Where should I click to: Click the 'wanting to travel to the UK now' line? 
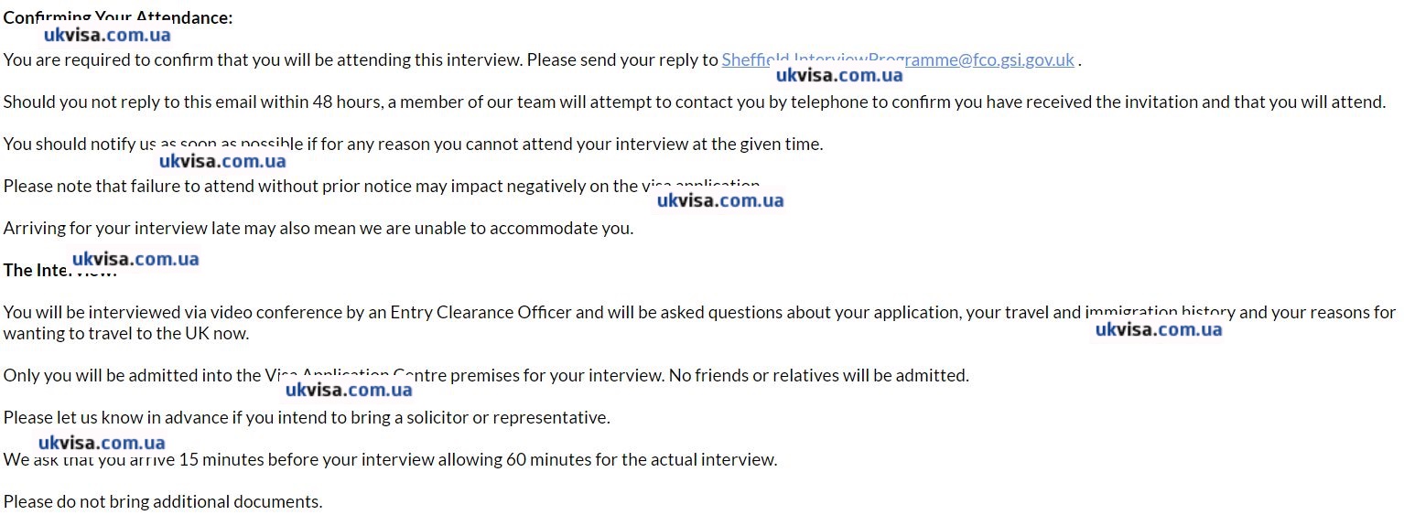tap(125, 334)
